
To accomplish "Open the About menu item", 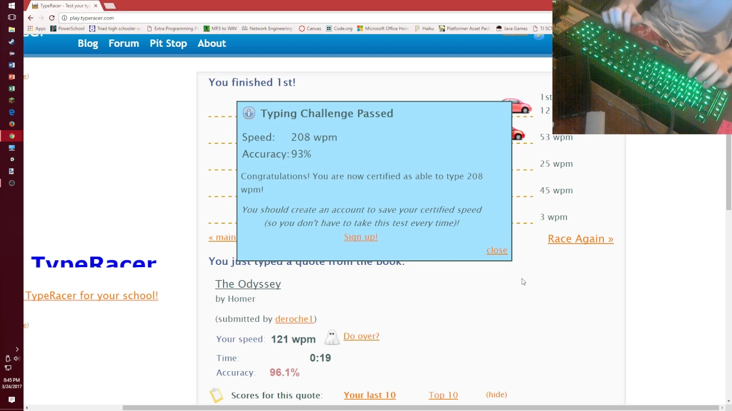I will tap(212, 43).
